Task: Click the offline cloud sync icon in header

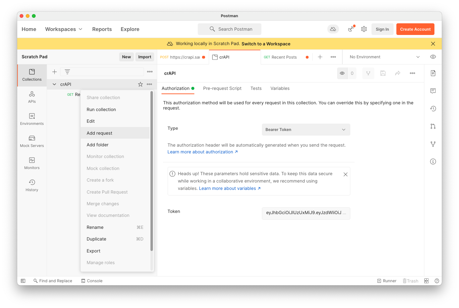Action: (333, 29)
